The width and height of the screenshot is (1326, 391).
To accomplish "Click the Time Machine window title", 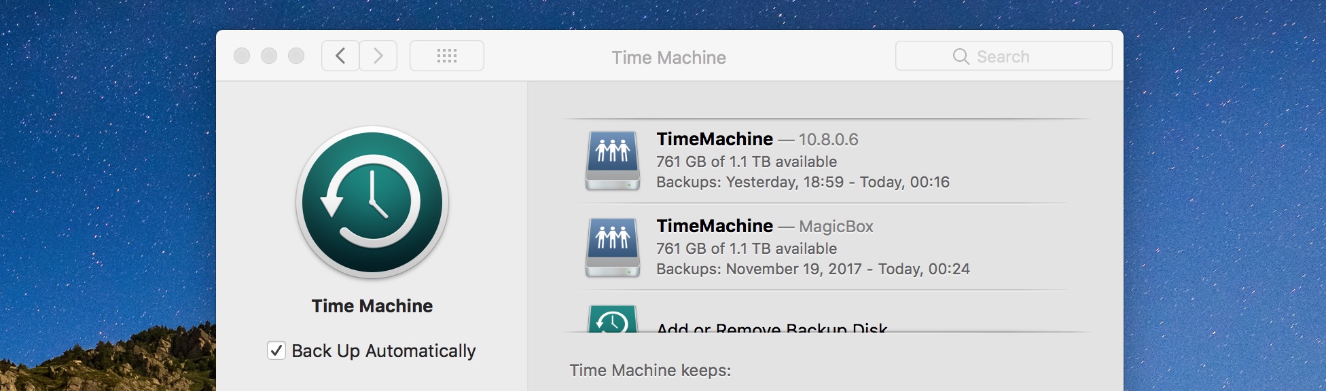I will [x=669, y=58].
